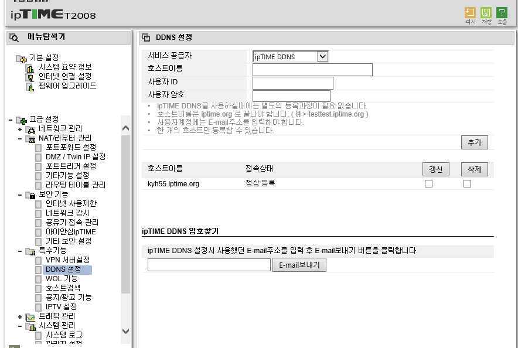Click the 특수기능 folder icon
Image resolution: width=518 pixels, height=348 pixels.
[x=30, y=251]
